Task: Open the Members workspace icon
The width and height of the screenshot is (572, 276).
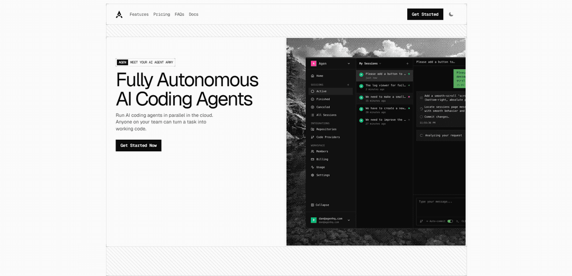Action: pos(312,152)
